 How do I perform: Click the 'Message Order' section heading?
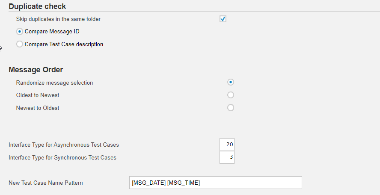pos(36,70)
